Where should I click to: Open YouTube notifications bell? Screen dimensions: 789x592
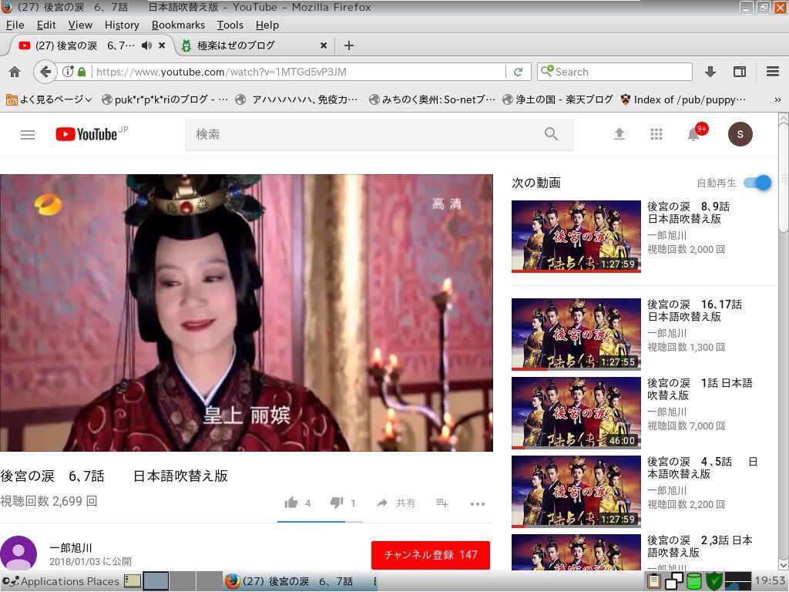[x=693, y=133]
